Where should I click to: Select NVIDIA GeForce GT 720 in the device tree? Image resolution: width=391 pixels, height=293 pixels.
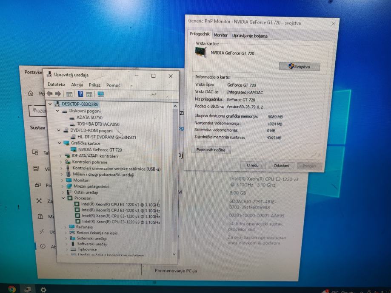coord(100,149)
